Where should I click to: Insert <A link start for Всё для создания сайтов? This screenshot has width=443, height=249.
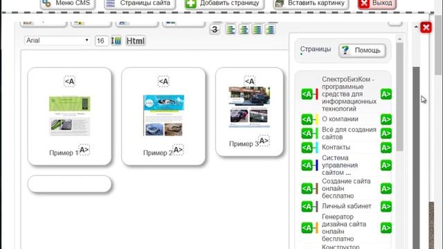click(307, 133)
